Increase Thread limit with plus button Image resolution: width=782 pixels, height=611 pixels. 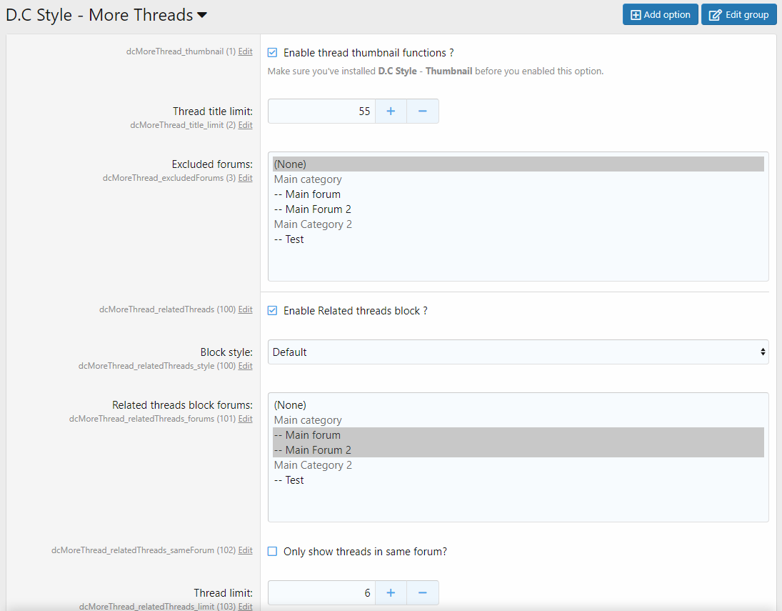(x=391, y=592)
